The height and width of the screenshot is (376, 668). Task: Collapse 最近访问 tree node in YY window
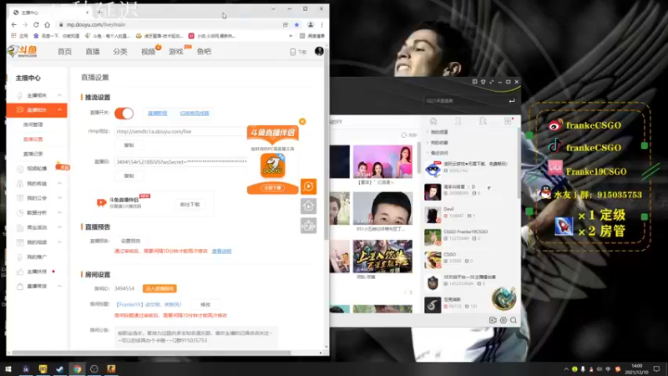[428, 153]
